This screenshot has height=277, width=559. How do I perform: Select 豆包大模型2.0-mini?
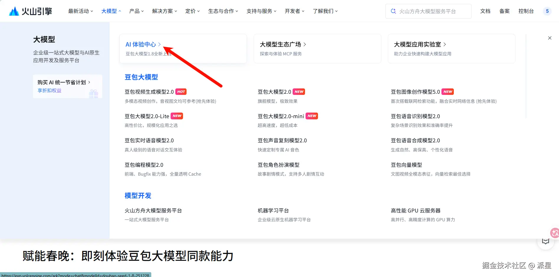coord(281,116)
